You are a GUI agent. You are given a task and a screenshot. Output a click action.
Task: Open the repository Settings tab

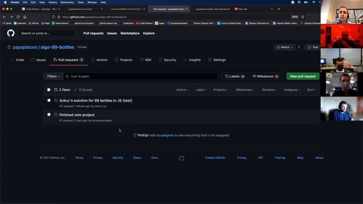pos(217,60)
